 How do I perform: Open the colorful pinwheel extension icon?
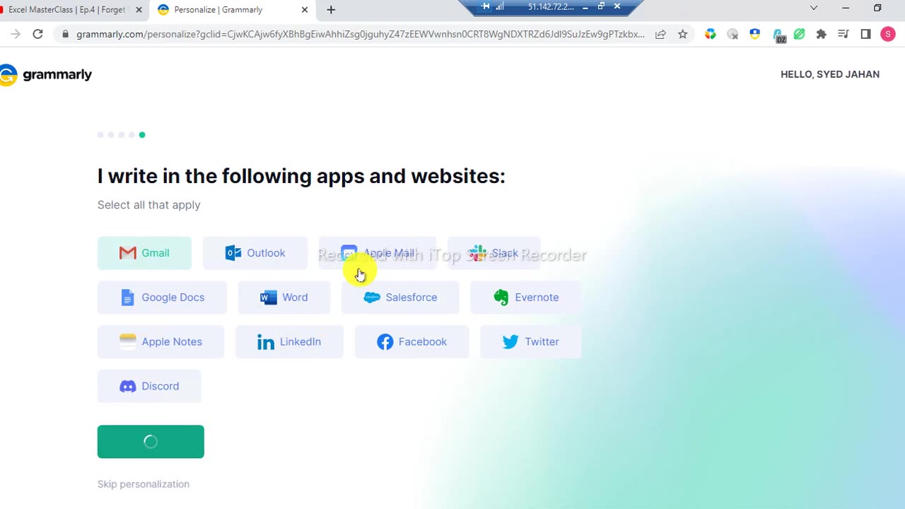pos(711,34)
